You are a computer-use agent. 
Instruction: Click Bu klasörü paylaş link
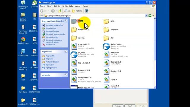coord(52,37)
